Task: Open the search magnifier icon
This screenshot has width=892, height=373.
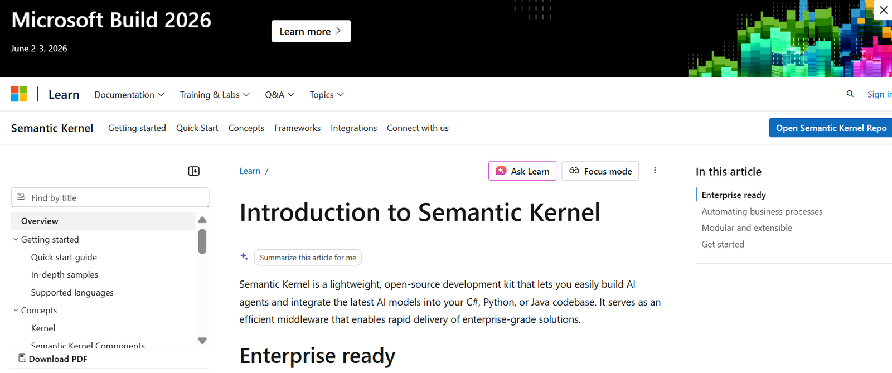Action: pyautogui.click(x=850, y=94)
